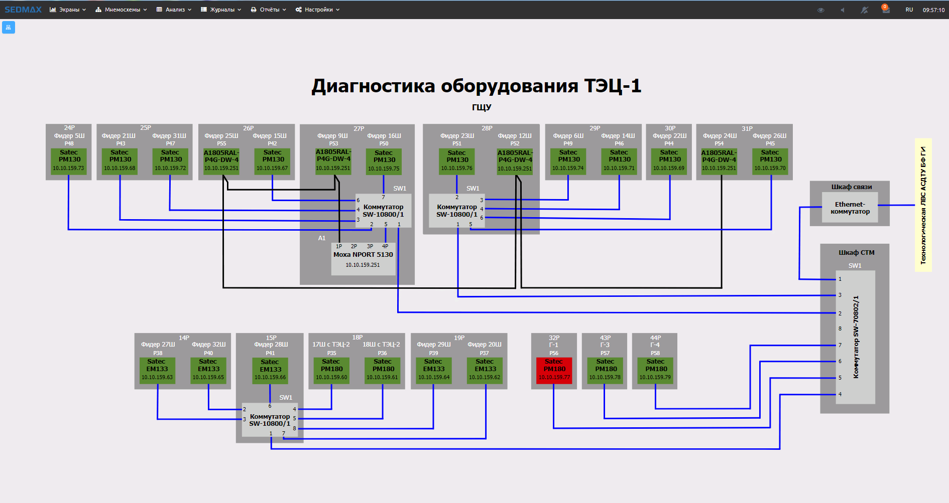Viewport: 949px width, 503px height.
Task: Open the Отчёты menu
Action: [x=268, y=10]
